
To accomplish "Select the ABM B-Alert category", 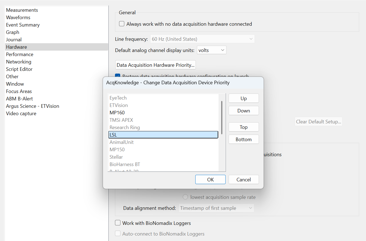I will (x=19, y=99).
